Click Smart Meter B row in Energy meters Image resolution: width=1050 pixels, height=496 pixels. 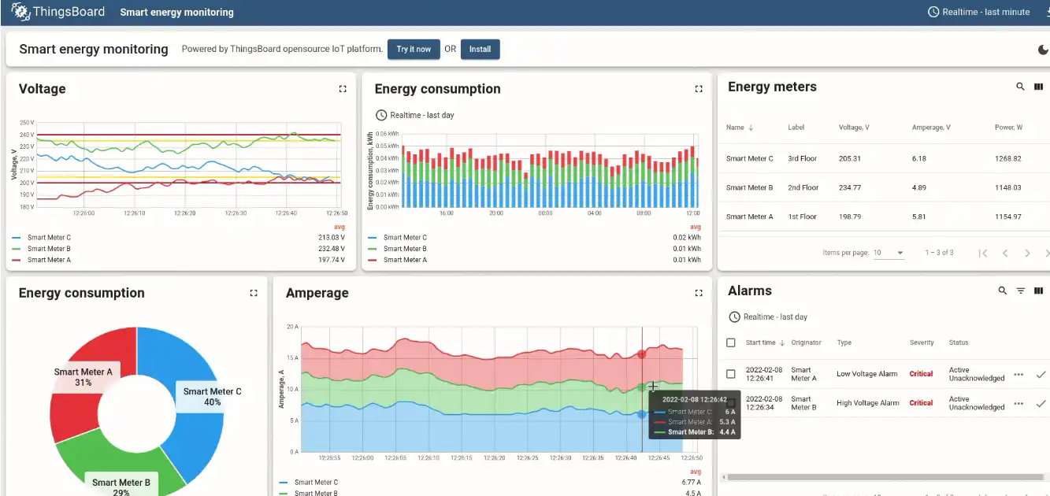[884, 187]
